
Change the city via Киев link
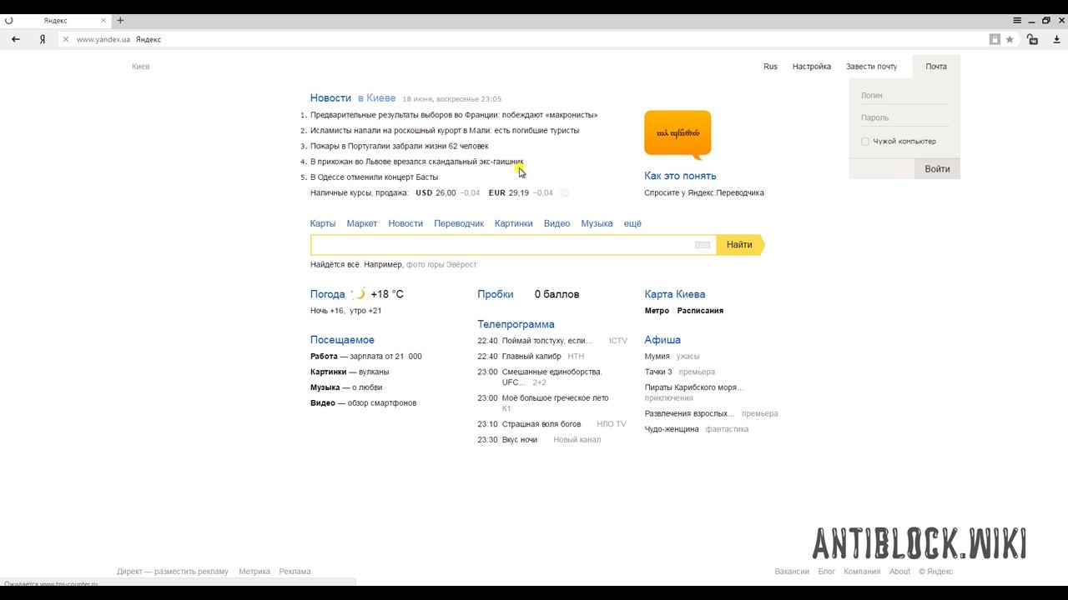pyautogui.click(x=141, y=67)
